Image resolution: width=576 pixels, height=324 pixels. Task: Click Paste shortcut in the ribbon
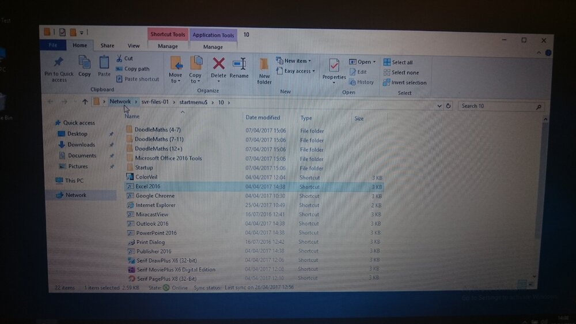138,79
